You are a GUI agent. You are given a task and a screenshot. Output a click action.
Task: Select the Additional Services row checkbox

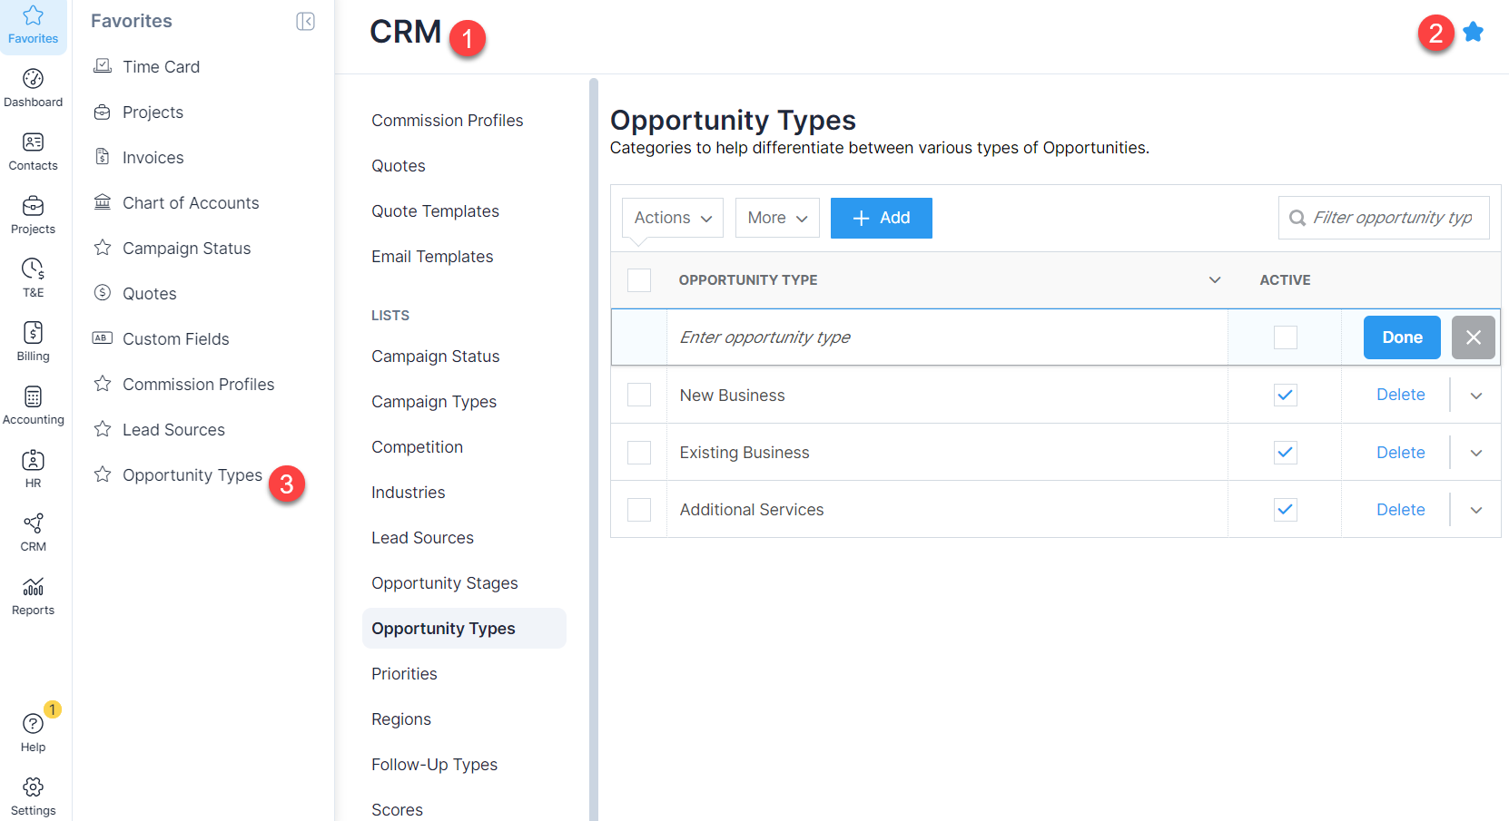point(639,510)
